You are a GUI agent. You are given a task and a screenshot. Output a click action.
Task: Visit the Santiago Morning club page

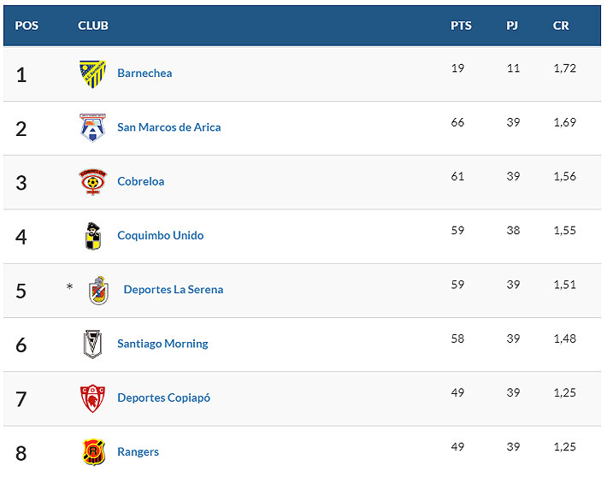162,344
